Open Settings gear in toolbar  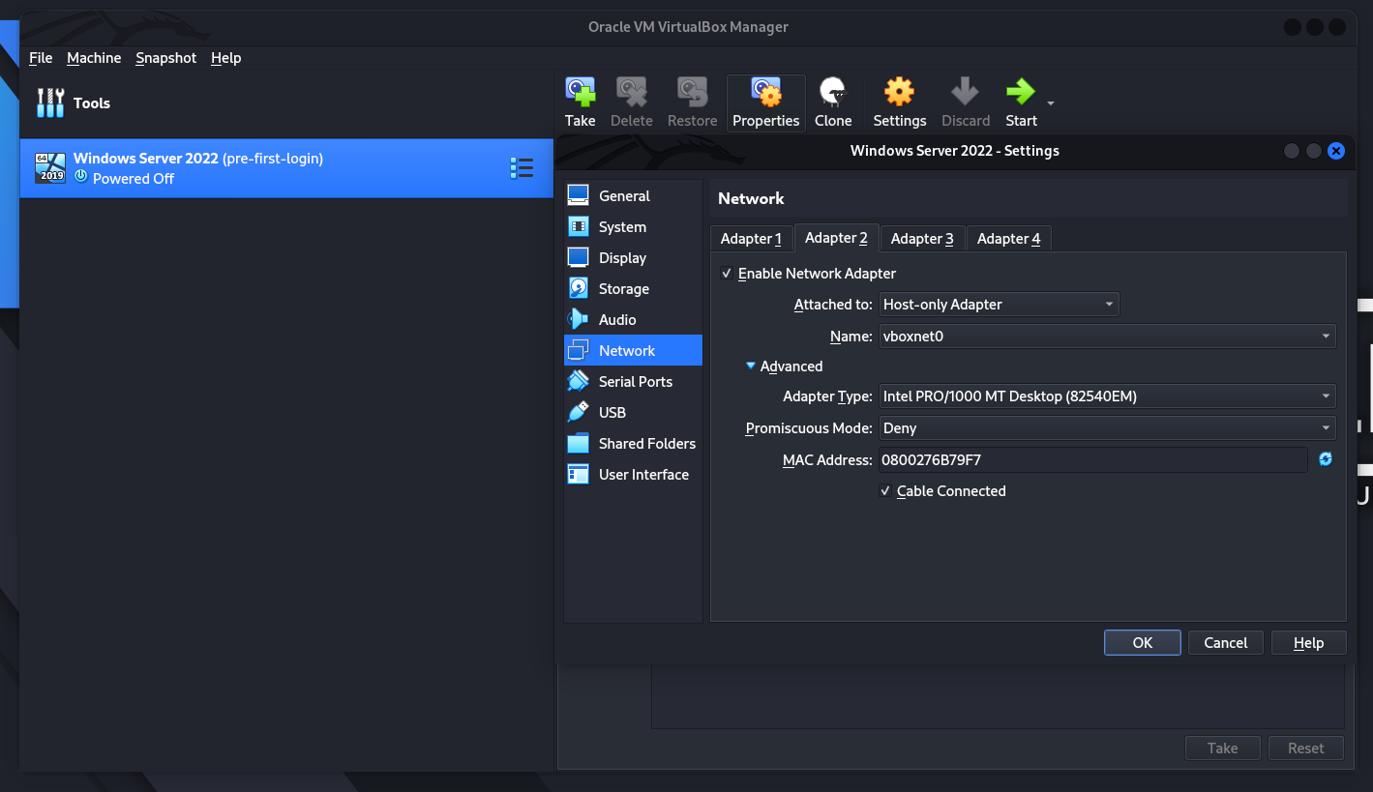pos(899,92)
